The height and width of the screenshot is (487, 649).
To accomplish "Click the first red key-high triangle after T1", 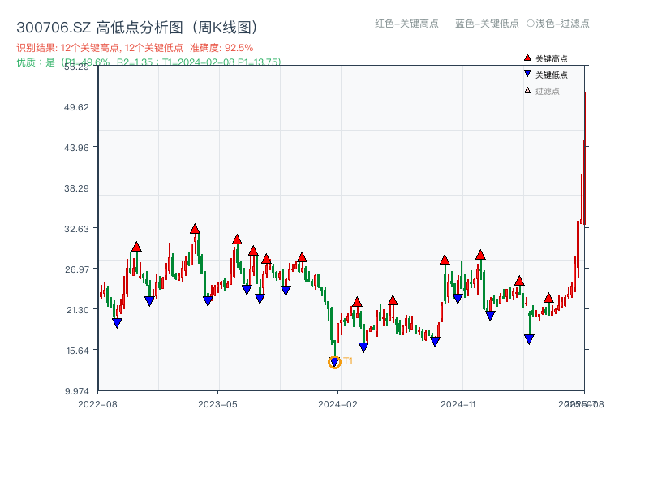I will (x=357, y=302).
